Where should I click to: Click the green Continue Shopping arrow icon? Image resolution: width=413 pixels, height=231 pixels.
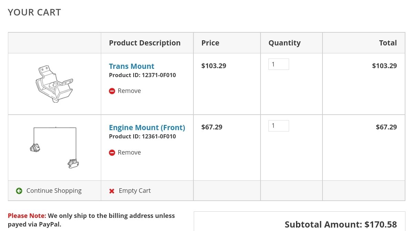tap(19, 191)
